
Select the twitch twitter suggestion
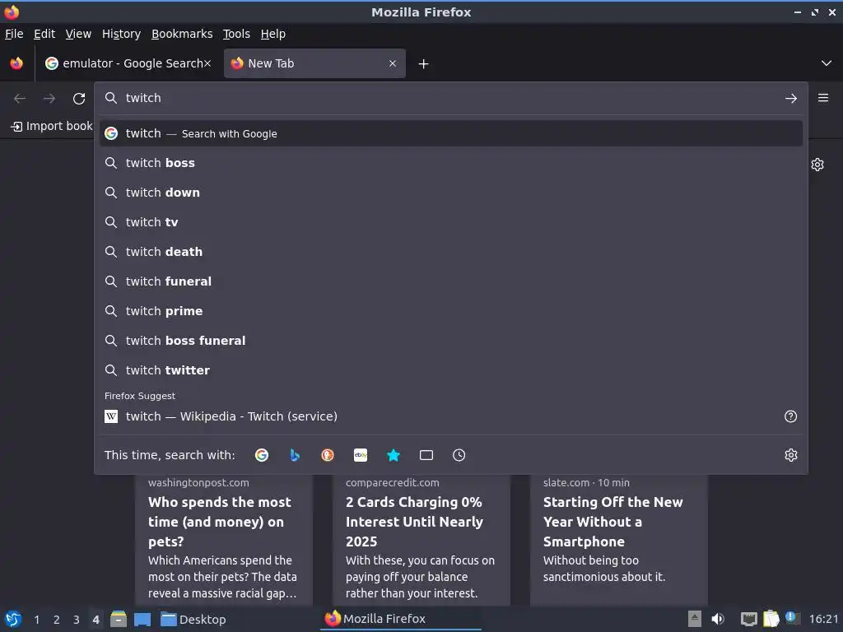(450, 369)
